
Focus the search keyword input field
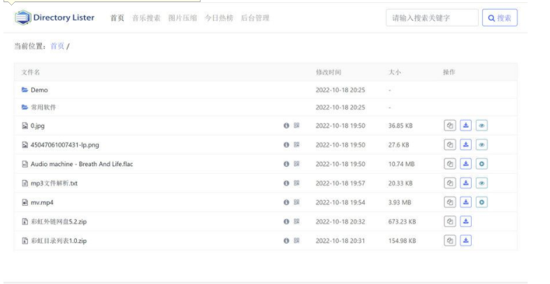[432, 18]
